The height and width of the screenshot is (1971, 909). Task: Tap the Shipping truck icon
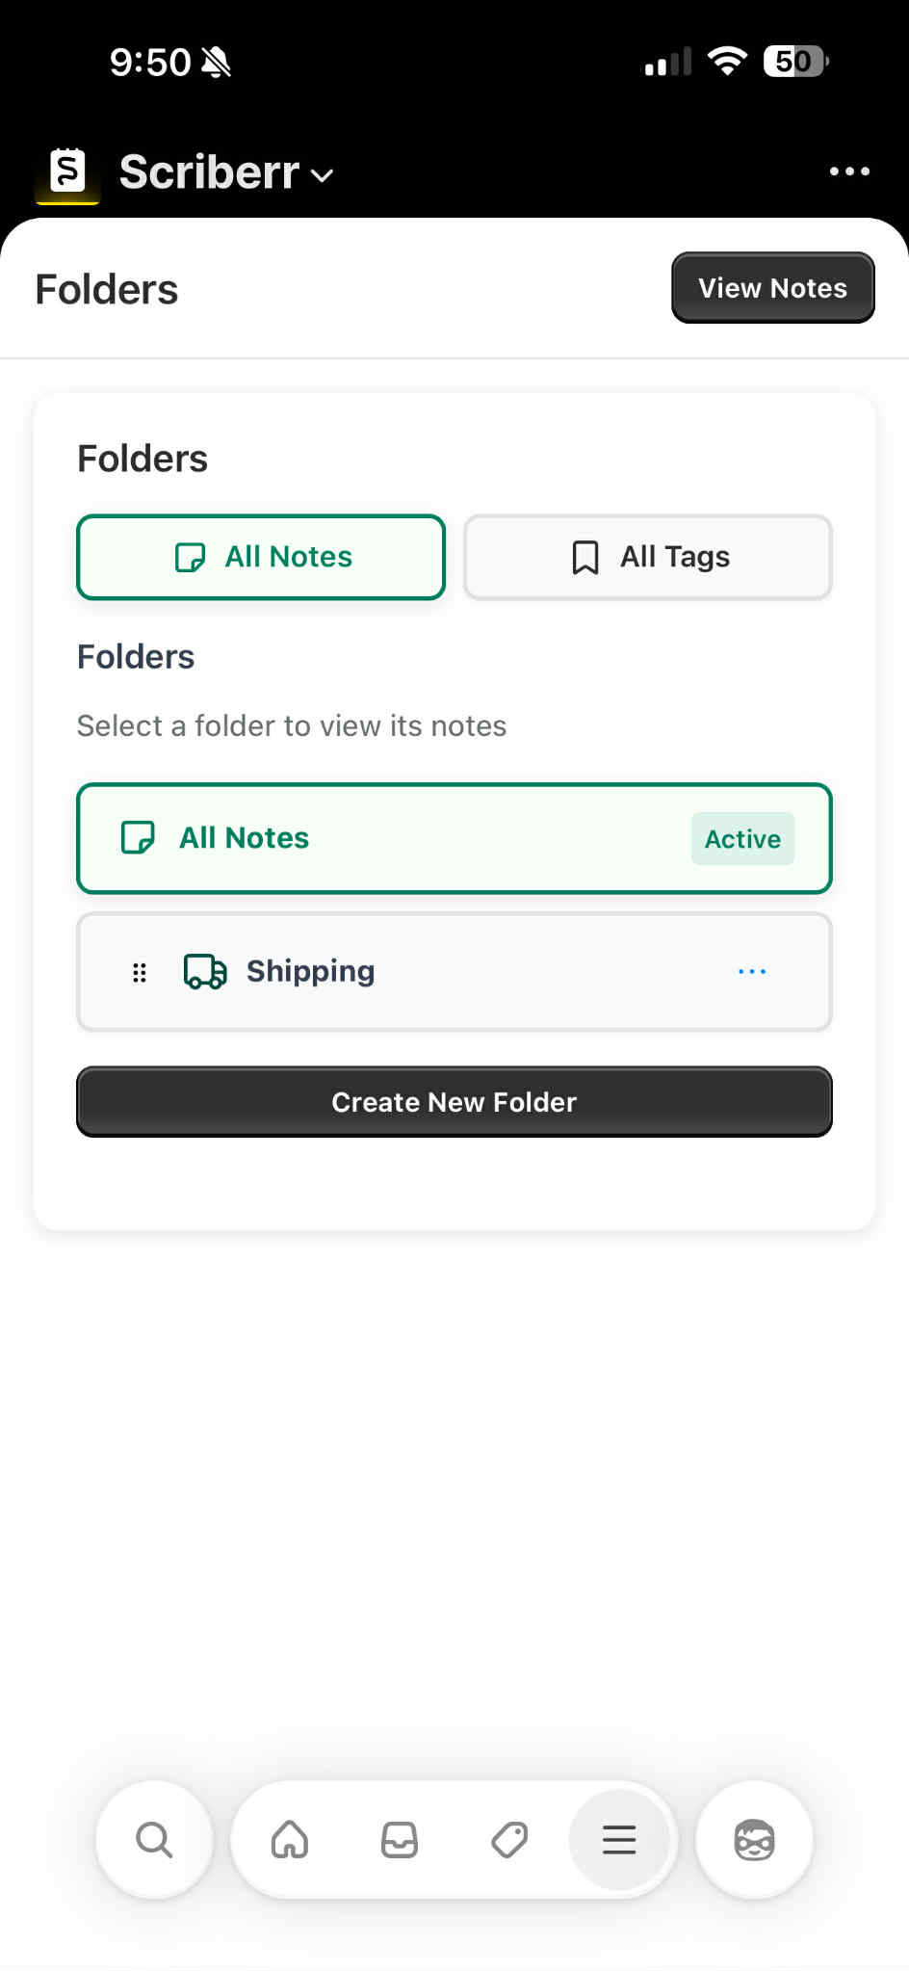click(205, 971)
